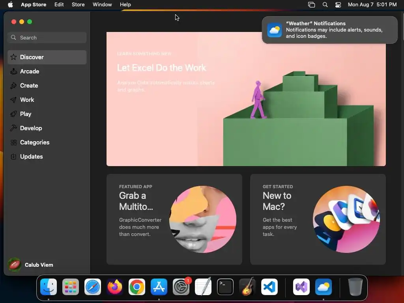
Task: Open the App Store menu in the menu bar
Action: pyautogui.click(x=34, y=5)
